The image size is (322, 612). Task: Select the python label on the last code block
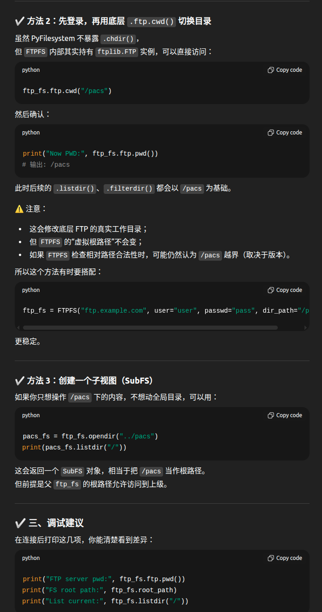[x=30, y=558]
